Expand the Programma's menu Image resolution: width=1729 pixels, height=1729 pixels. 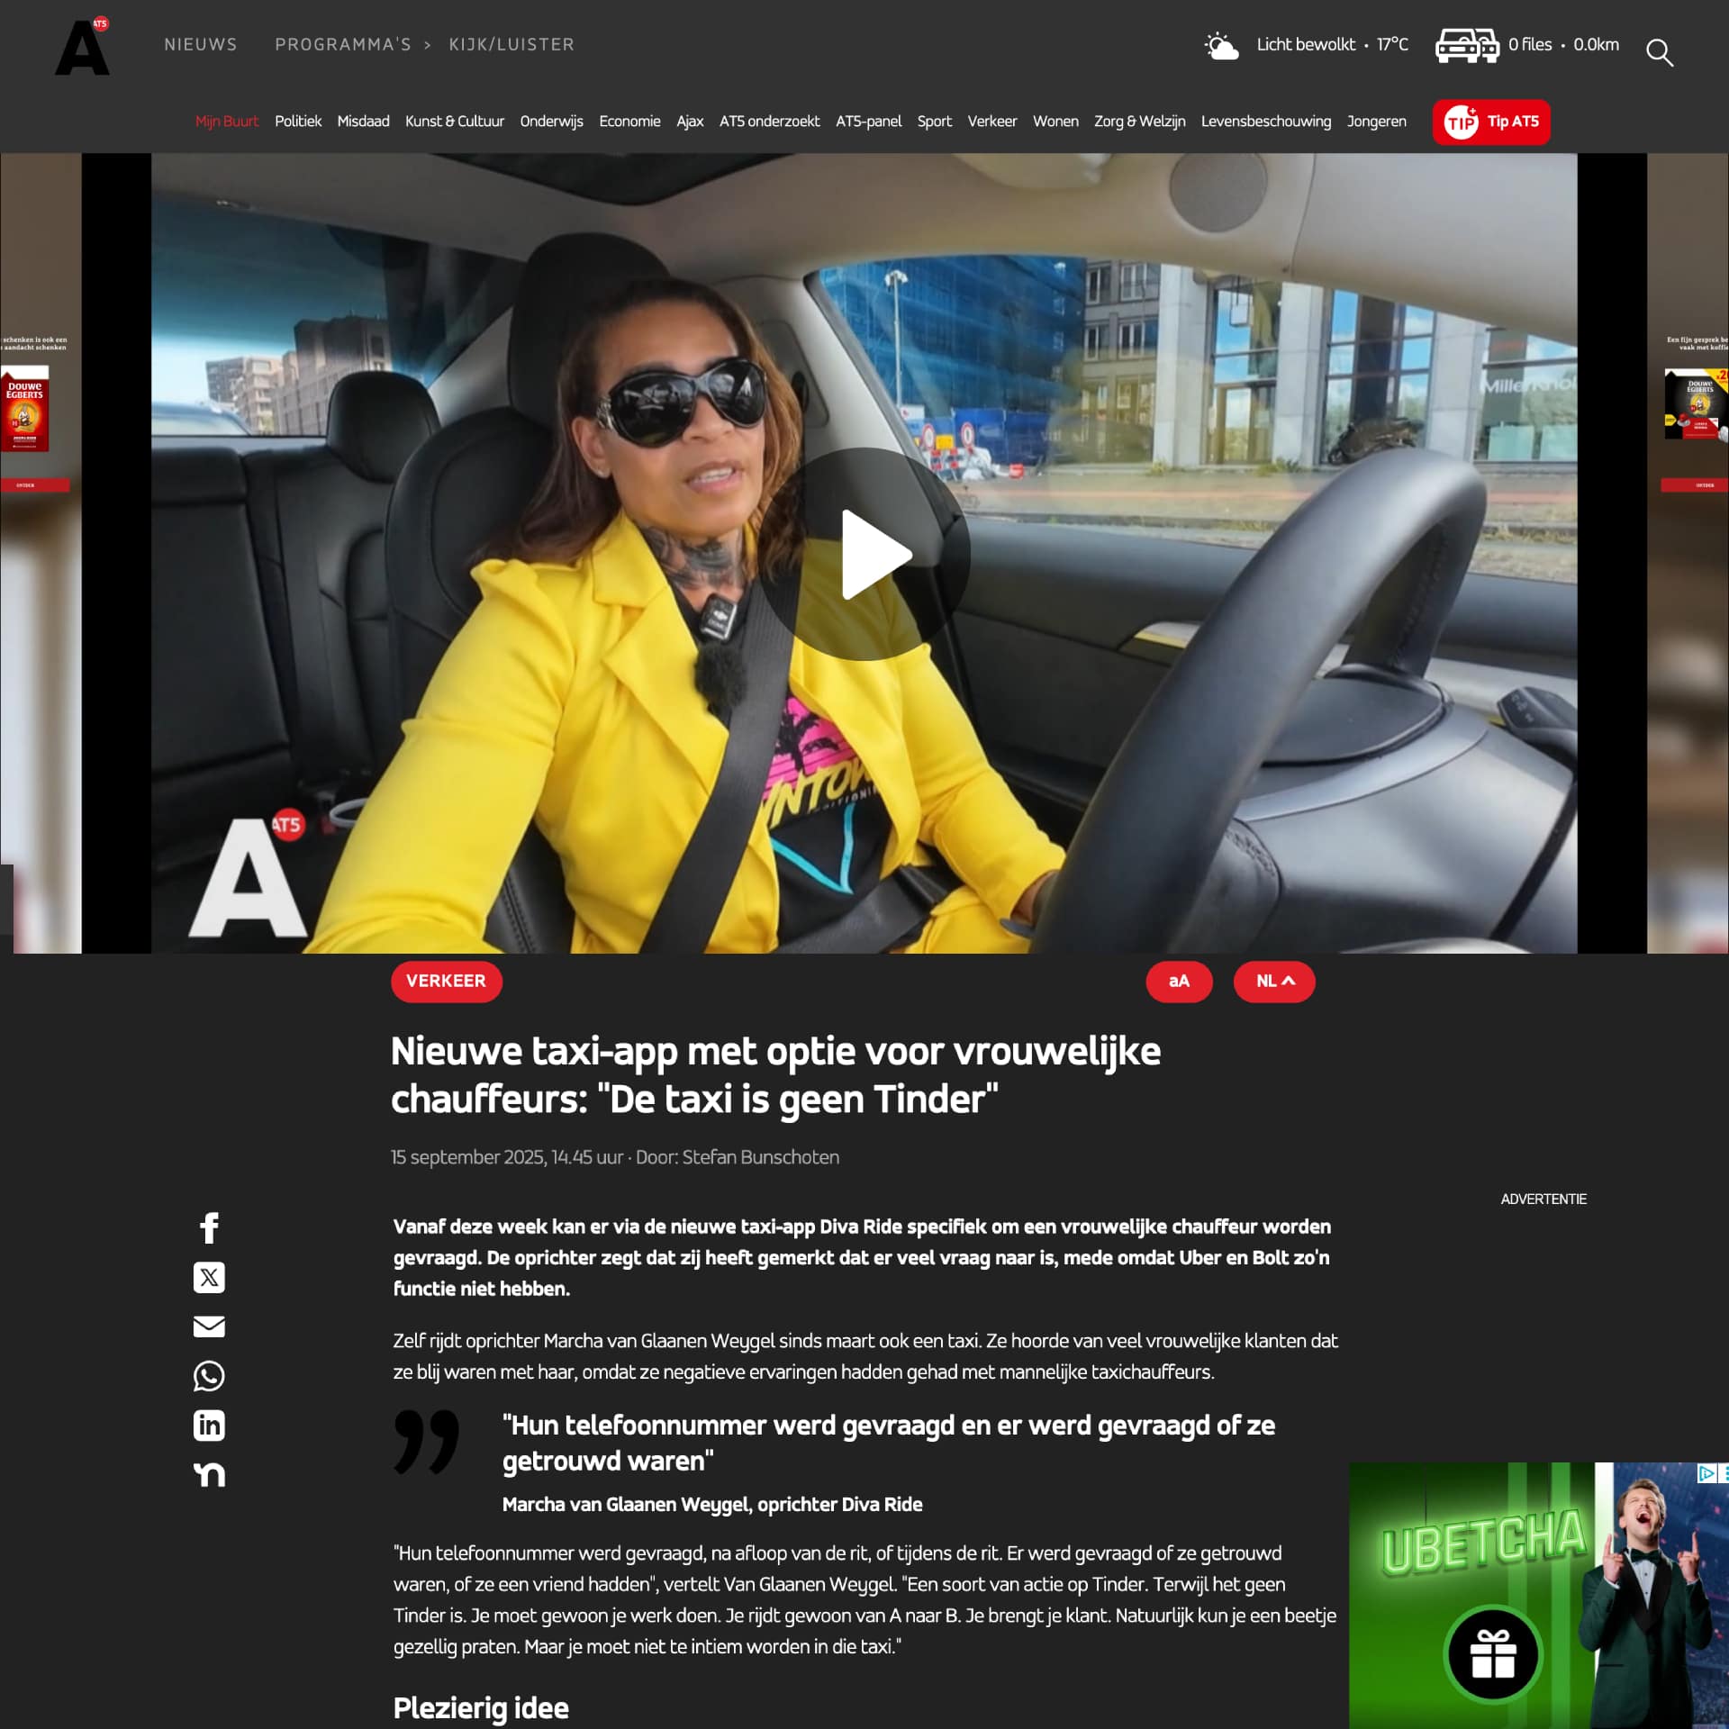[x=343, y=44]
